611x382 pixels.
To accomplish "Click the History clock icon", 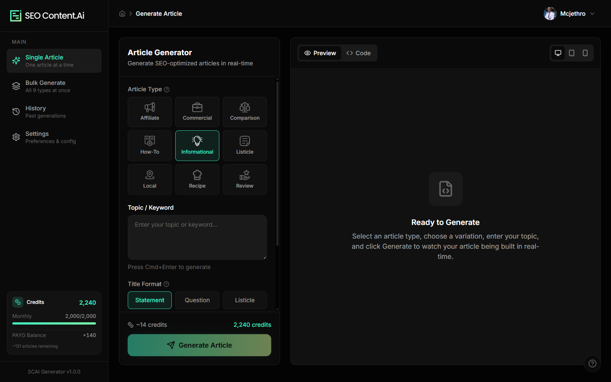I will tap(16, 112).
